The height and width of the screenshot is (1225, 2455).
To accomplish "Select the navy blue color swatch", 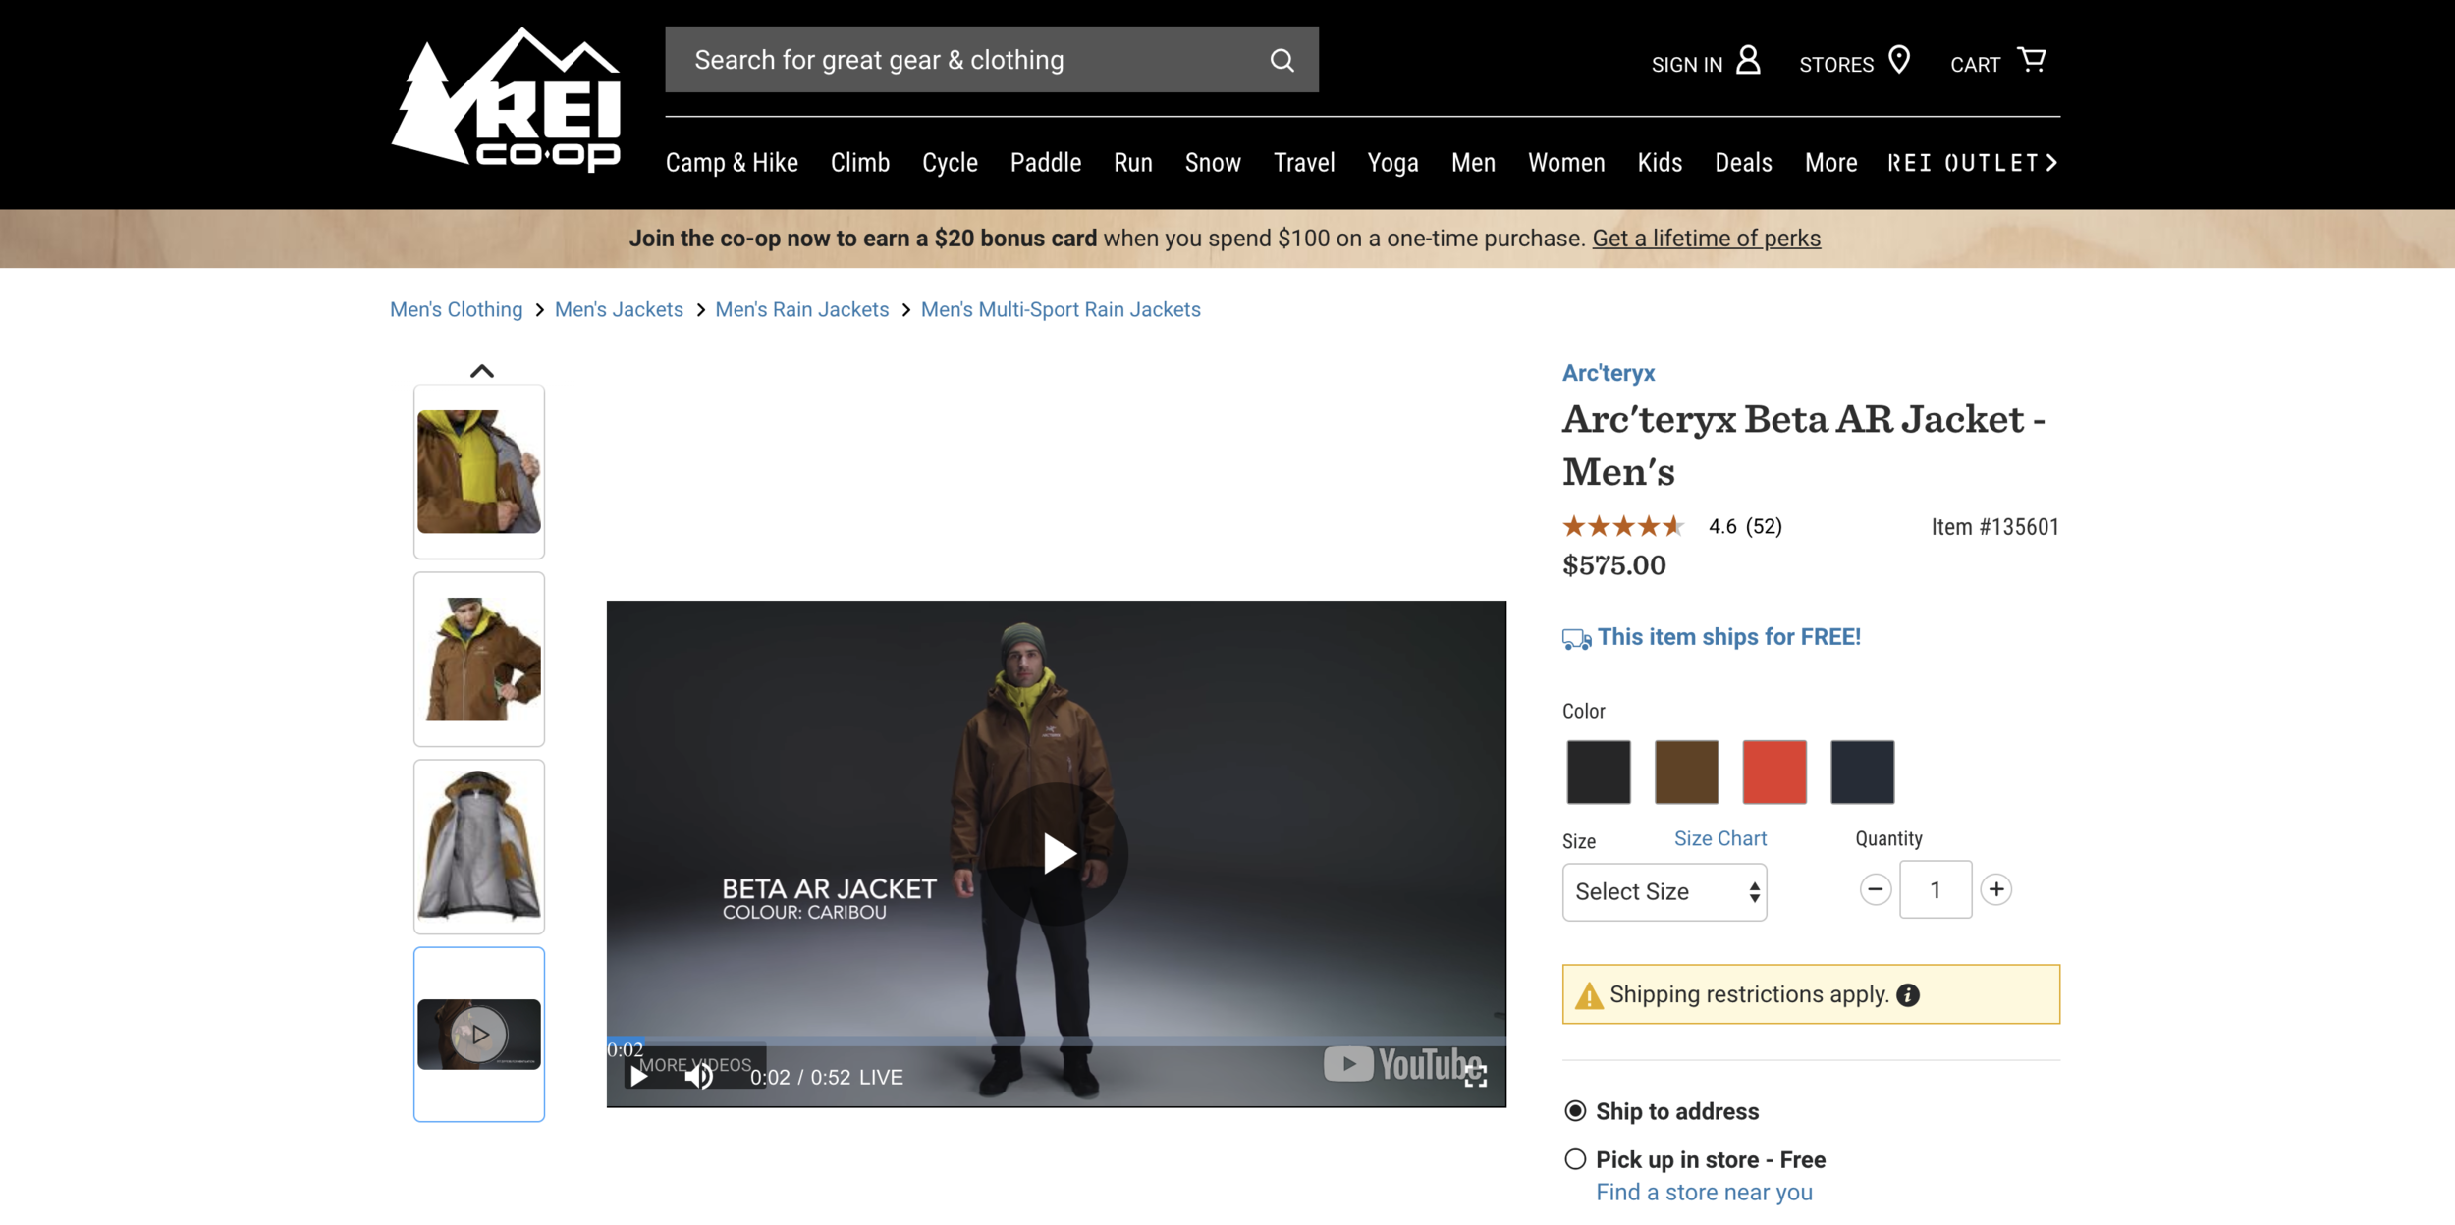I will pos(1862,772).
